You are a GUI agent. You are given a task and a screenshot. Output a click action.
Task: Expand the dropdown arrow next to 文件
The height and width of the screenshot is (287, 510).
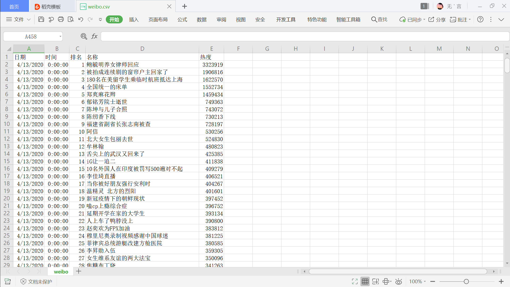pyautogui.click(x=29, y=19)
